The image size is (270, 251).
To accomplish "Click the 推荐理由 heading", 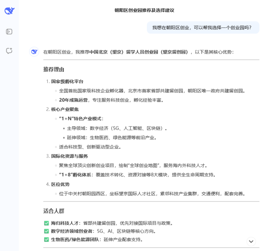I will (54, 69).
